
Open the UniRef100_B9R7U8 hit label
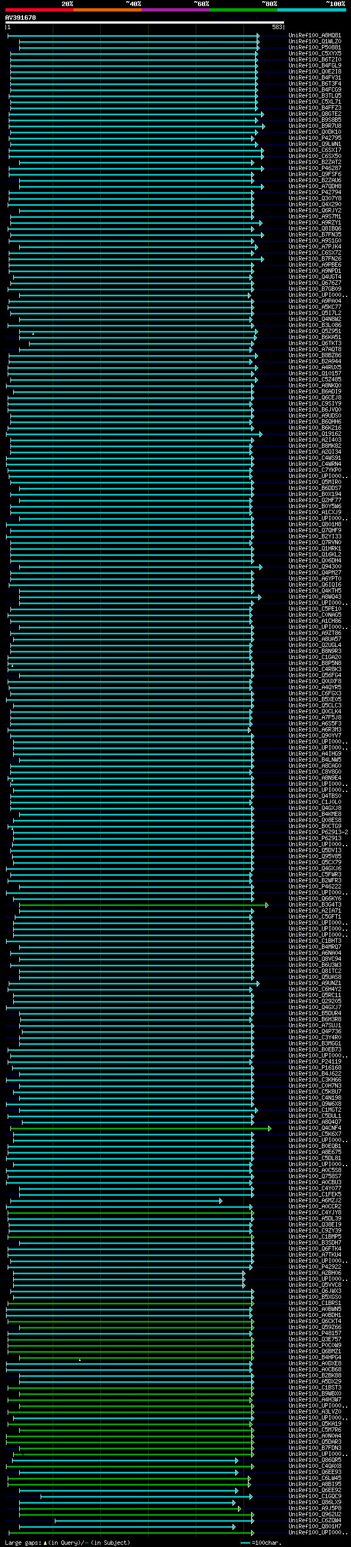click(x=314, y=126)
